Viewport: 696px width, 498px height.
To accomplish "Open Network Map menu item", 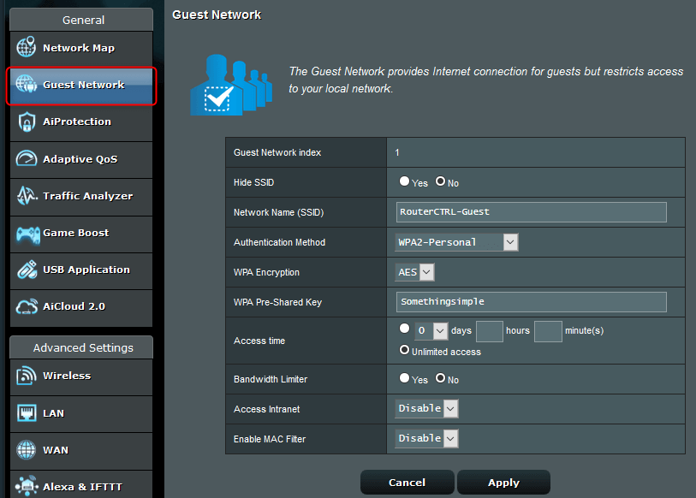I will point(81,48).
